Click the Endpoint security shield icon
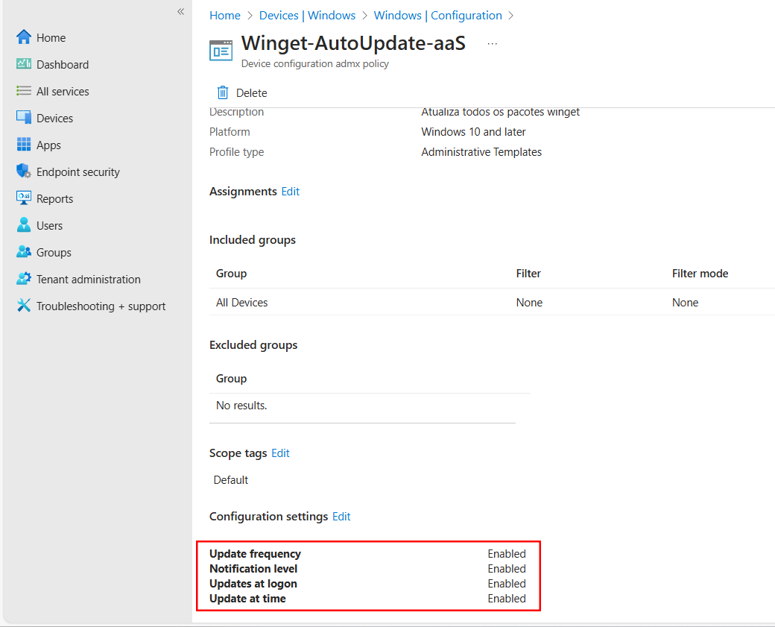Viewport: 775px width, 627px height. tap(24, 171)
